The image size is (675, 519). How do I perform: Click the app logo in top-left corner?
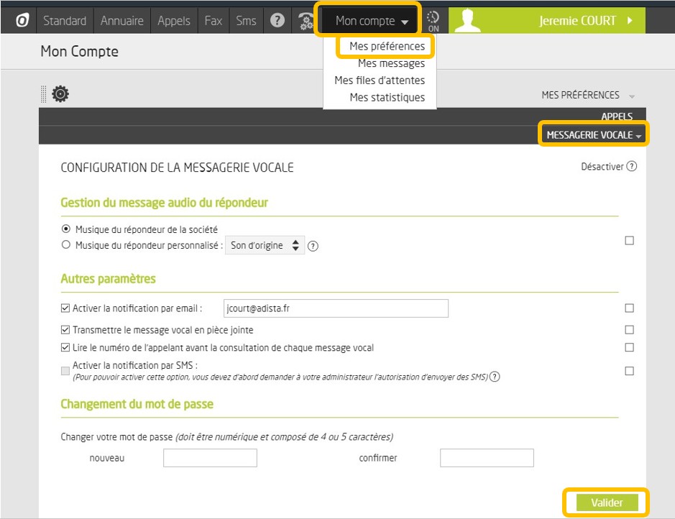click(x=22, y=21)
